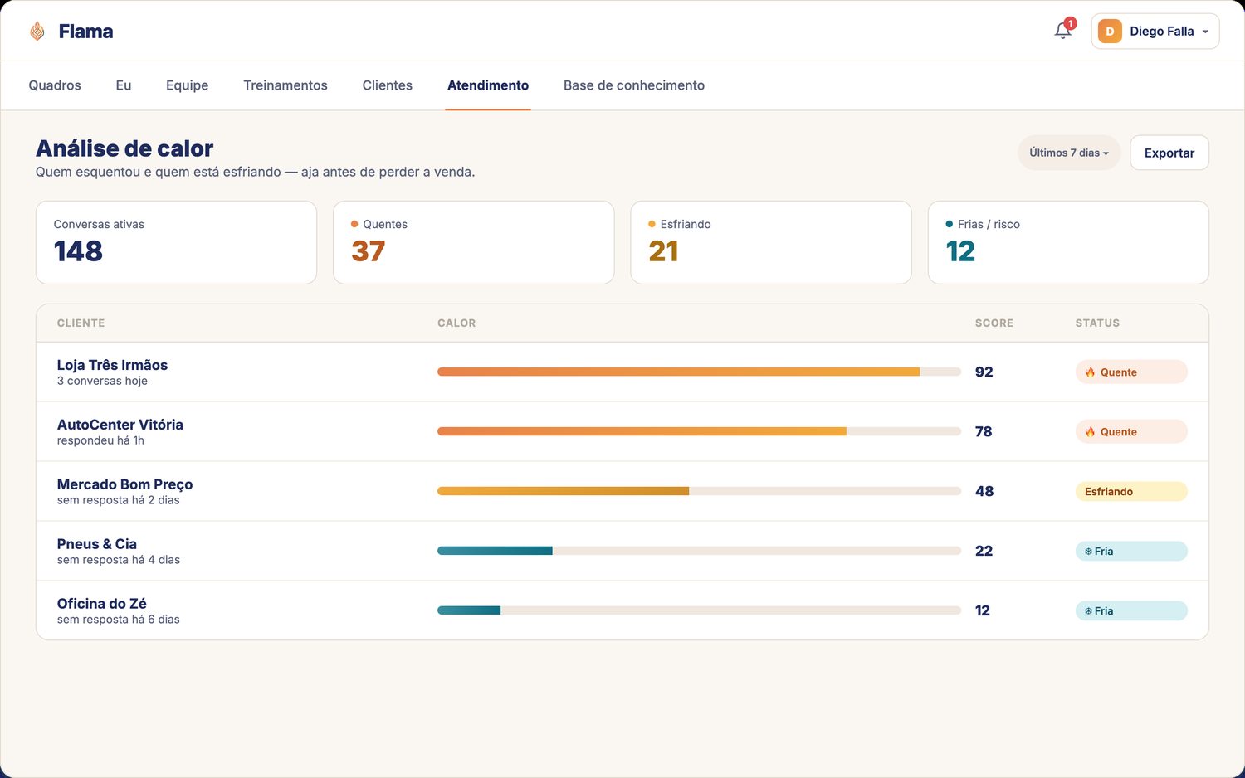Viewport: 1245px width, 778px height.
Task: Click the Exportar button
Action: pos(1169,153)
